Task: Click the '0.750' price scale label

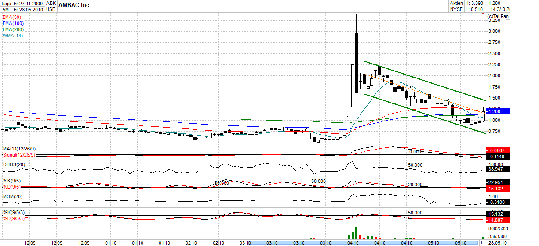Action: click(x=495, y=132)
